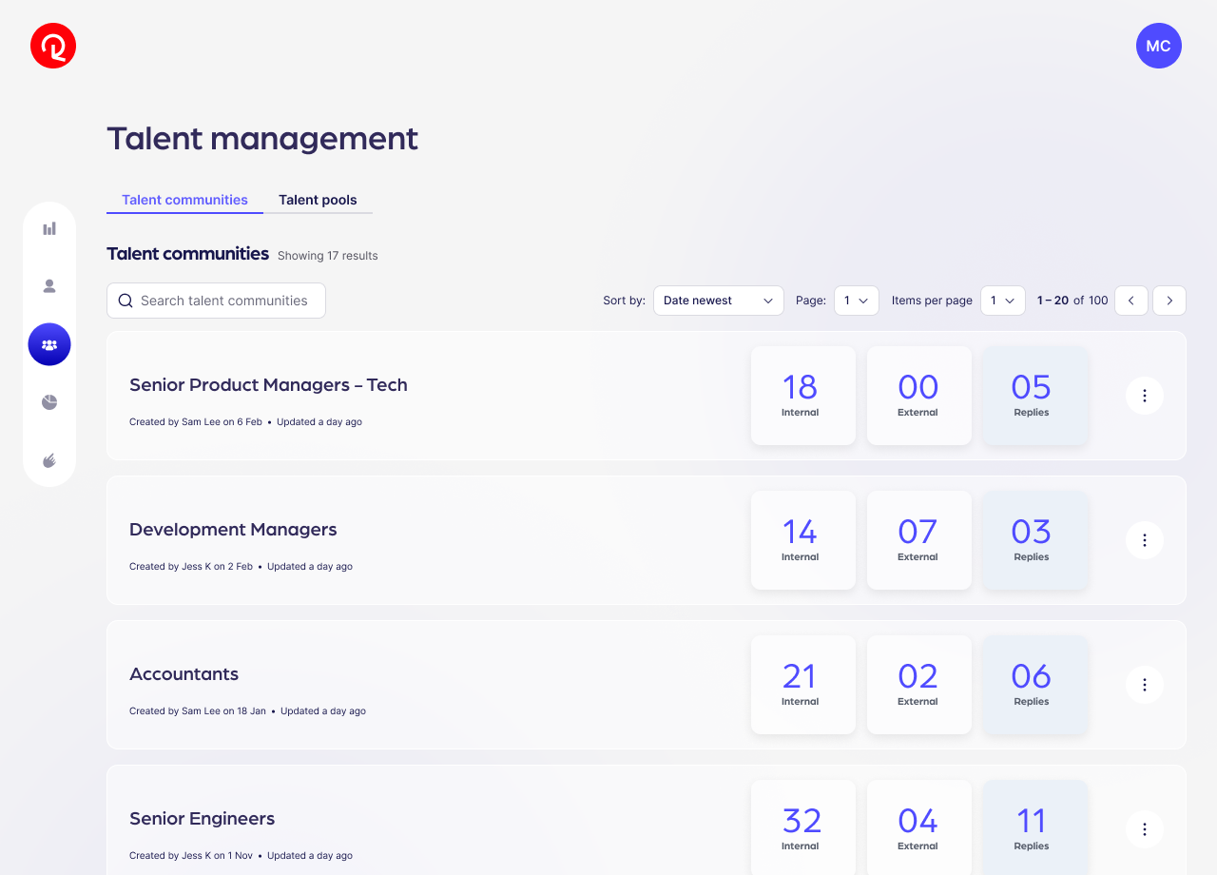Expand the Sort by Date newest dropdown
Viewport: 1217px width, 875px height.
(718, 301)
